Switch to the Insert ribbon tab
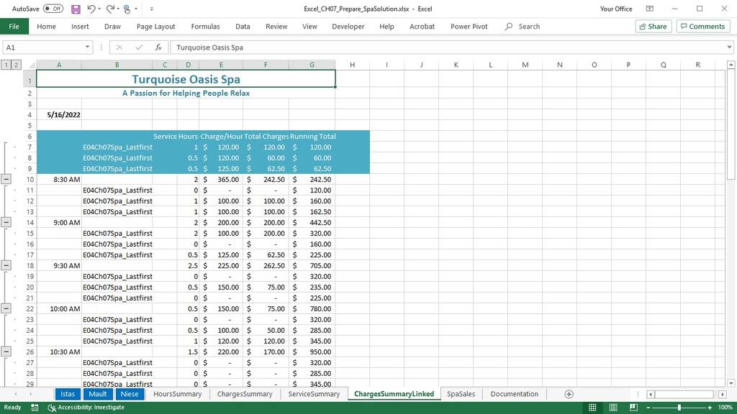The image size is (737, 414). pyautogui.click(x=80, y=27)
